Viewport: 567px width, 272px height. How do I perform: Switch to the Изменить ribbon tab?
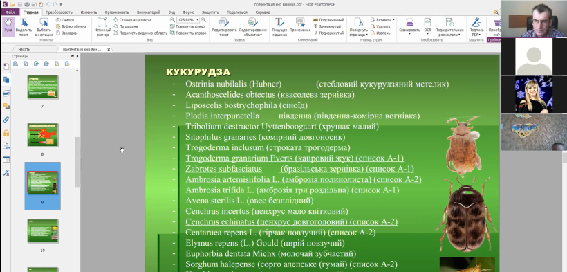[x=89, y=12]
